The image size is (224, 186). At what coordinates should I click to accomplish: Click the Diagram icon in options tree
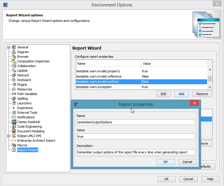(x=14, y=52)
